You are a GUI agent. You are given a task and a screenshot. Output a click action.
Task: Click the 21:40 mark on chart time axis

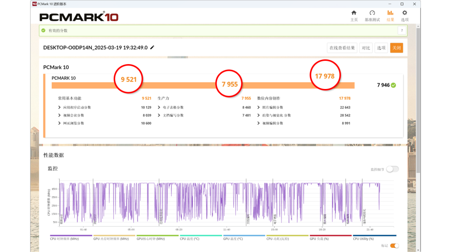(x=370, y=230)
